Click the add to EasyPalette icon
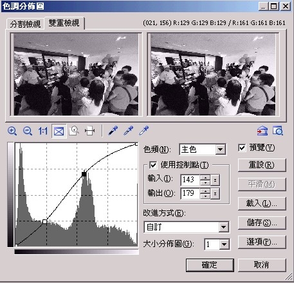Screen dimensions: 294x283 [262, 131]
